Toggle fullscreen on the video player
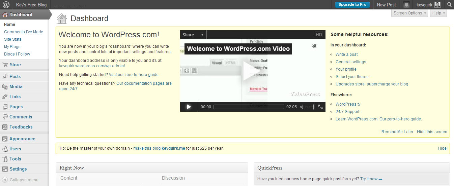 coord(320,107)
